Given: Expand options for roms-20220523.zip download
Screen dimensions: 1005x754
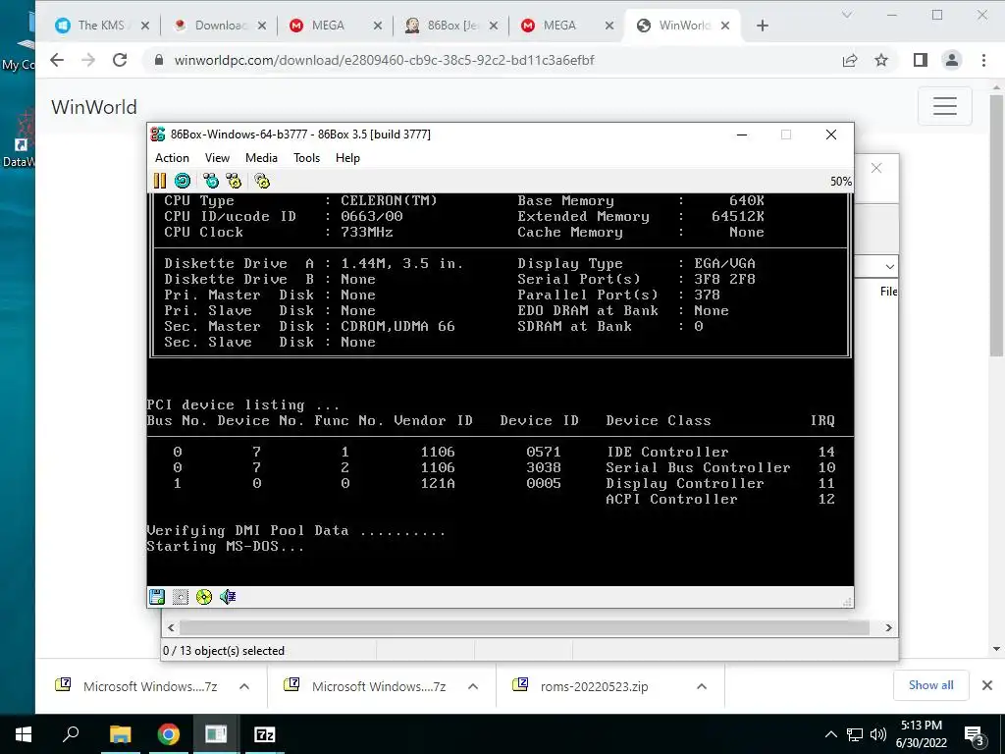Looking at the screenshot, I should (702, 686).
